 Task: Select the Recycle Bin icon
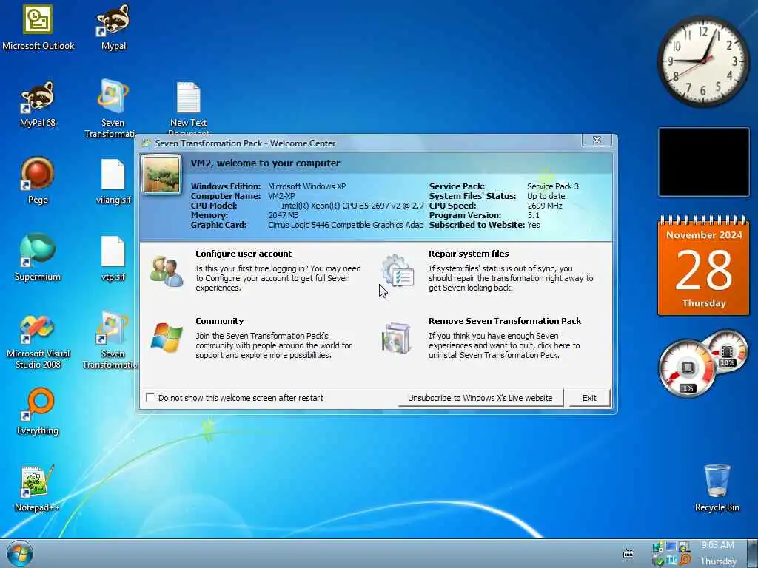717,488
